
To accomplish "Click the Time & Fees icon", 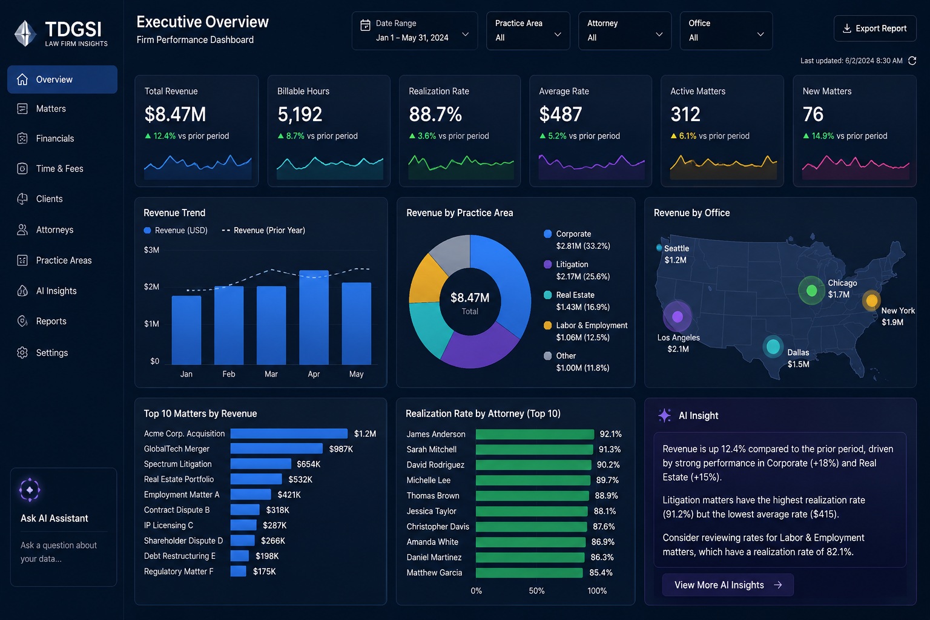I will coord(22,168).
